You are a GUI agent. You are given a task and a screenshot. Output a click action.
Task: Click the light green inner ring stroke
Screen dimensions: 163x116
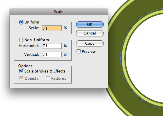[124, 58]
